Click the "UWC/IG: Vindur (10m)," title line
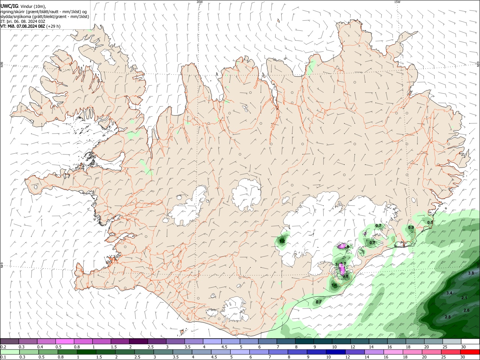 (x=24, y=6)
